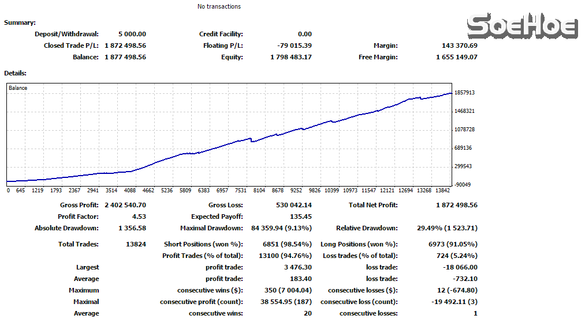The image size is (585, 319).
Task: Click the balance curve in the chart
Action: coord(231,144)
